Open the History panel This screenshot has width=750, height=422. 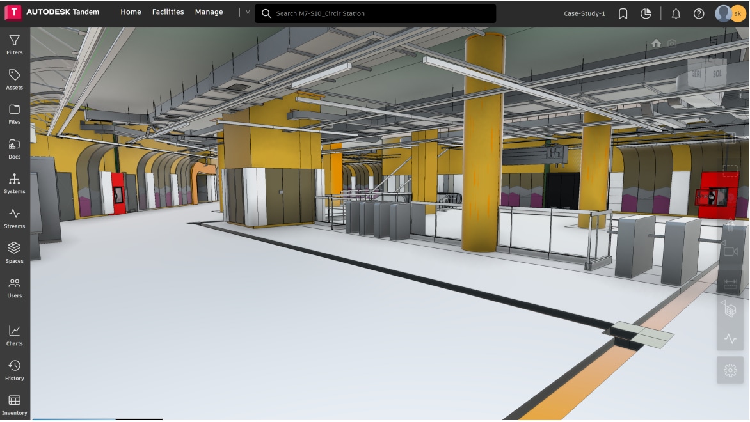[14, 370]
